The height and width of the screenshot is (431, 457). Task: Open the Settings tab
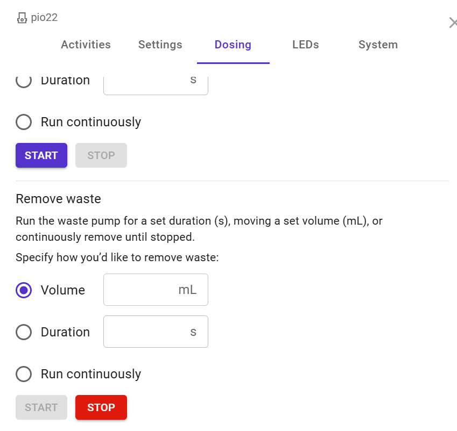160,45
